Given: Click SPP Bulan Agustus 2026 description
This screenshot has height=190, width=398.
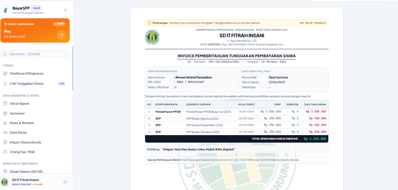Looking at the screenshot, I should tap(203, 118).
